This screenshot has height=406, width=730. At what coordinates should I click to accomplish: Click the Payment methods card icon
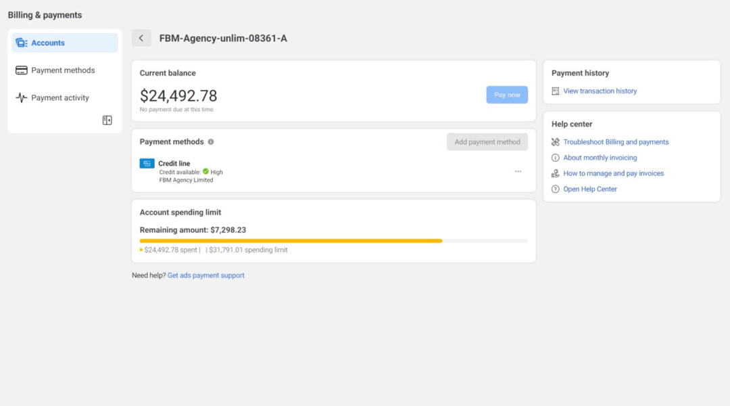point(21,70)
